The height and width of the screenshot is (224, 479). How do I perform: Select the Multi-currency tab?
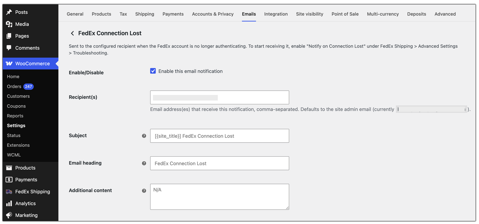click(x=383, y=14)
